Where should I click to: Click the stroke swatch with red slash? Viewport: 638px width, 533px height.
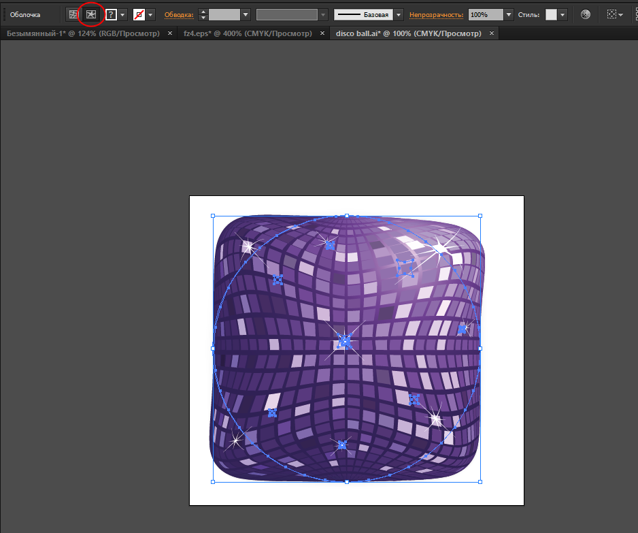coord(139,14)
